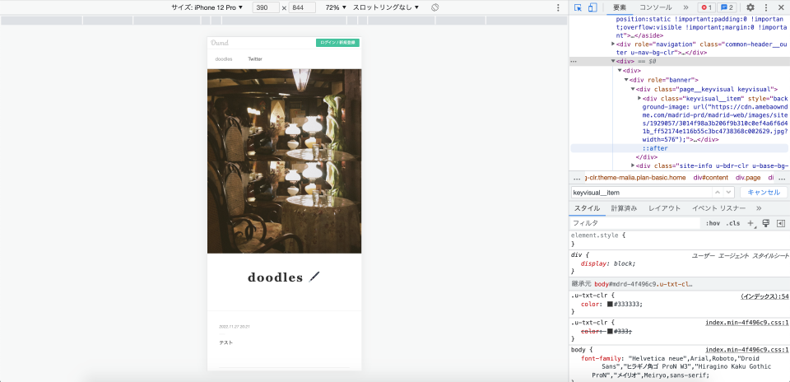Image resolution: width=790 pixels, height=382 pixels.
Task: Open DevTools three-dot customize menu
Action: pos(766,7)
